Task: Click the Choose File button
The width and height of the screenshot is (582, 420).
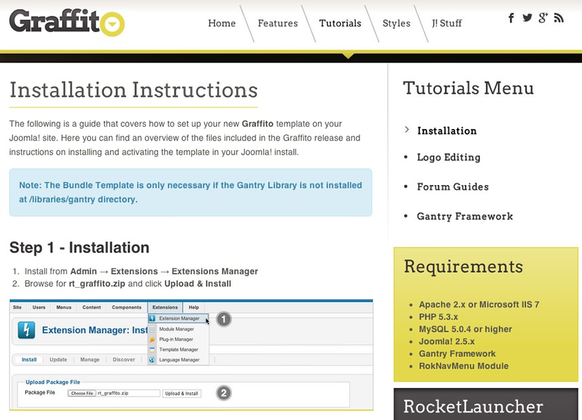Action: click(x=82, y=394)
